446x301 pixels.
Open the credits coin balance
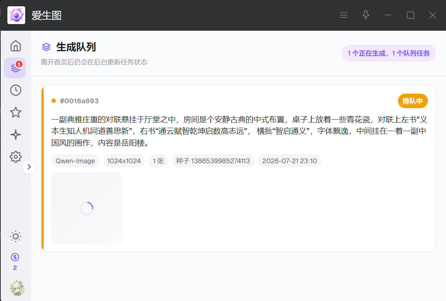15,262
